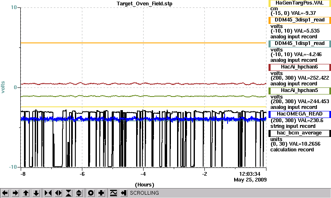The height and width of the screenshot is (198, 331).
Task: Select the HacAi_hpchan6 curve legend
Action: click(300, 67)
